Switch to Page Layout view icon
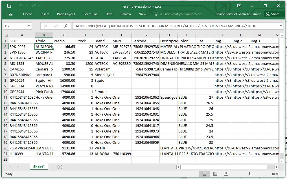The image size is (287, 179). point(215,174)
